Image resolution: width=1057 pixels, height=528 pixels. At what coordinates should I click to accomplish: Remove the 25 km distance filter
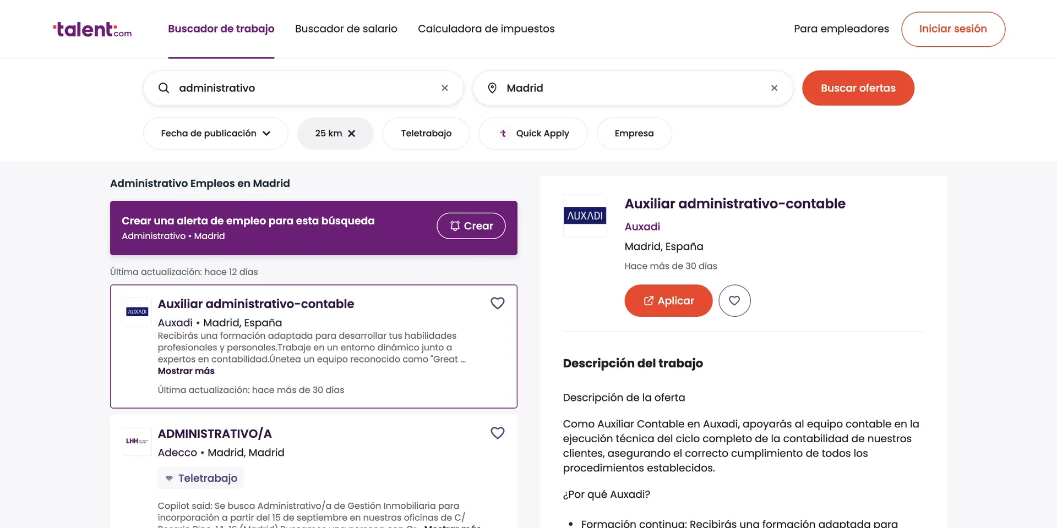pyautogui.click(x=352, y=134)
